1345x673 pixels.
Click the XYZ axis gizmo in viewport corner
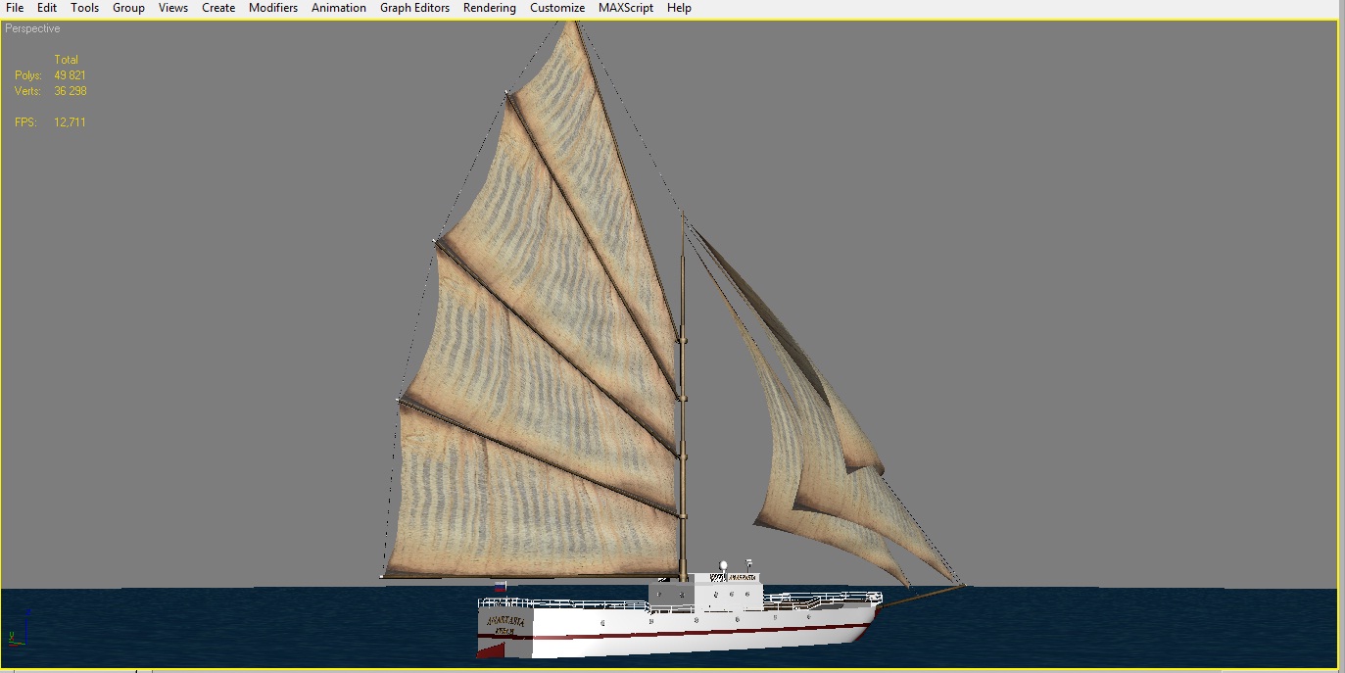click(x=20, y=630)
